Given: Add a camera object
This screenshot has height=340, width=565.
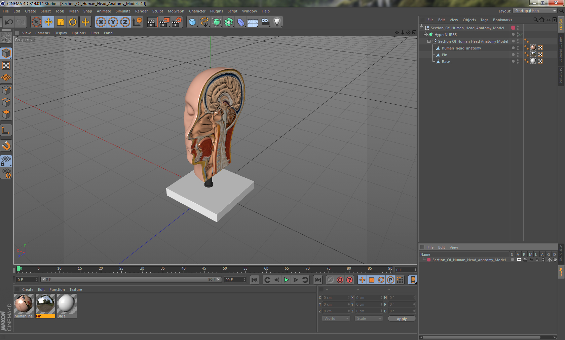Looking at the screenshot, I should click(x=265, y=22).
